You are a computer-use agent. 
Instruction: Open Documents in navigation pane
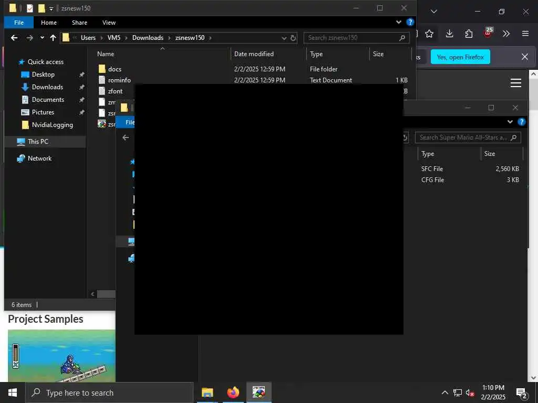[x=48, y=100]
